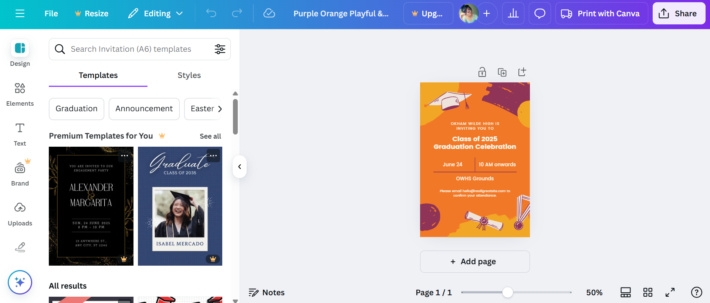Image resolution: width=710 pixels, height=303 pixels.
Task: Click Print with Canva
Action: (602, 14)
